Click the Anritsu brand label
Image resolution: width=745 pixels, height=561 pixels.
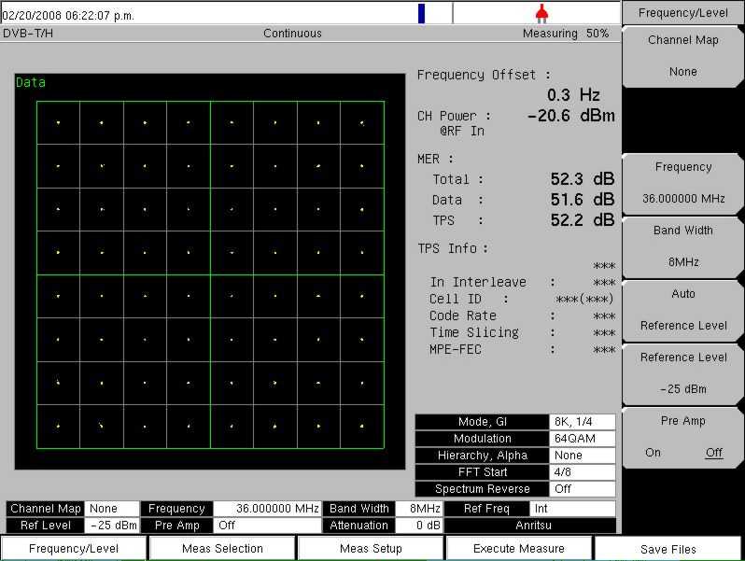(x=530, y=526)
